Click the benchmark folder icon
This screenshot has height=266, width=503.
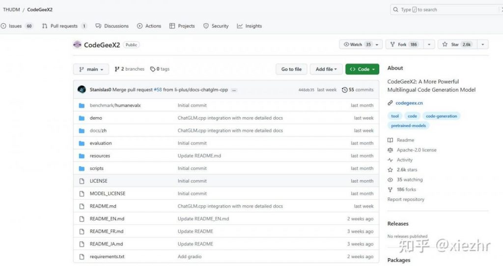pos(82,105)
